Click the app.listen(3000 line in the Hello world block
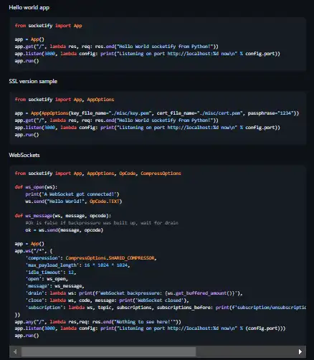The width and height of the screenshot is (314, 360). coord(147,54)
